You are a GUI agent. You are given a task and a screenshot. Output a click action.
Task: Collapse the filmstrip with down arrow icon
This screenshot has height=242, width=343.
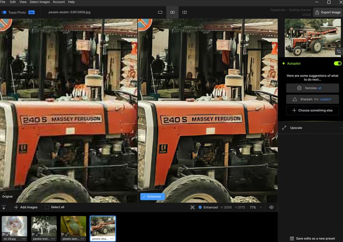[x=4, y=207]
